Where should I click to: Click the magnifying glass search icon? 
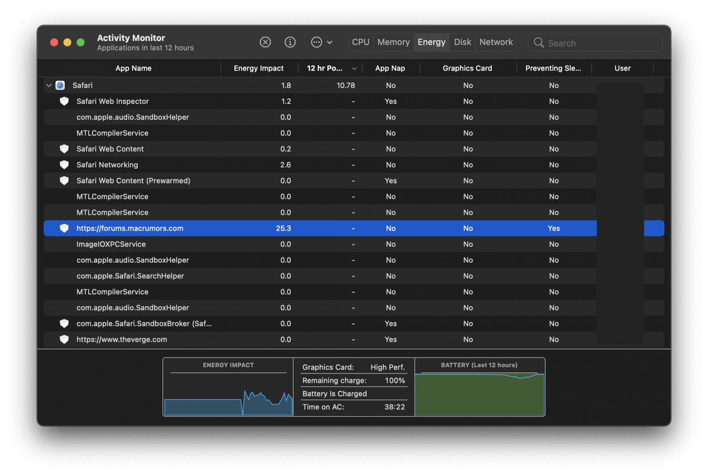coord(539,43)
